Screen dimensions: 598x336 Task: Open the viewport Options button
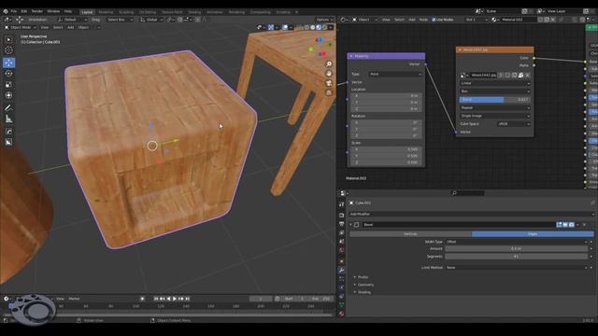[324, 20]
